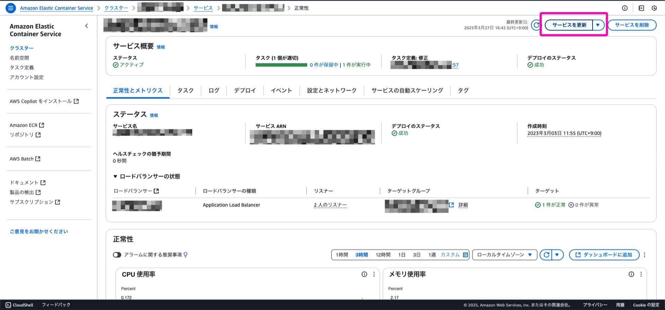665x310 pixels.
Task: Click the サービスを更新 button
Action: click(569, 25)
